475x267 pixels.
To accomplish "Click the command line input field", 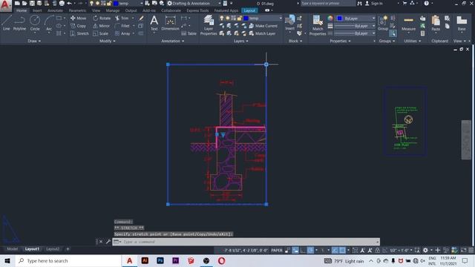I will pyautogui.click(x=246, y=242).
